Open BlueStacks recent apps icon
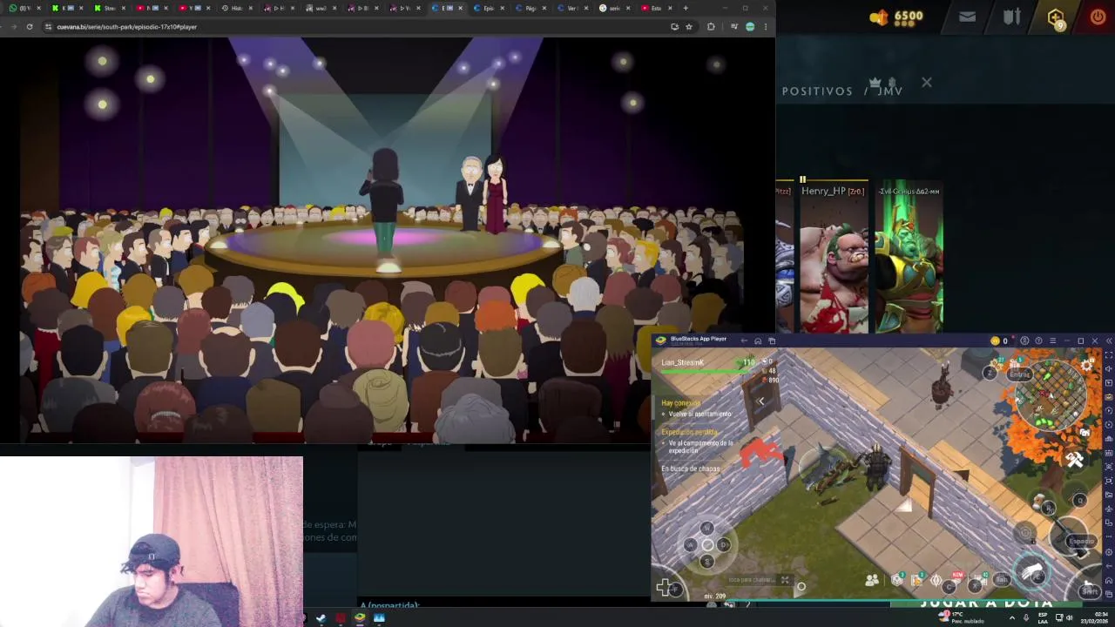 coord(772,340)
